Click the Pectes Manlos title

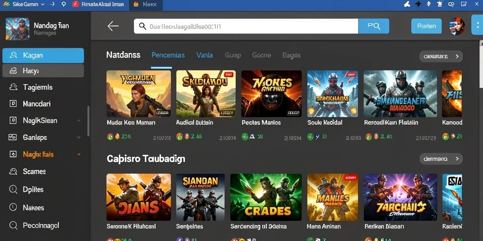(261, 123)
